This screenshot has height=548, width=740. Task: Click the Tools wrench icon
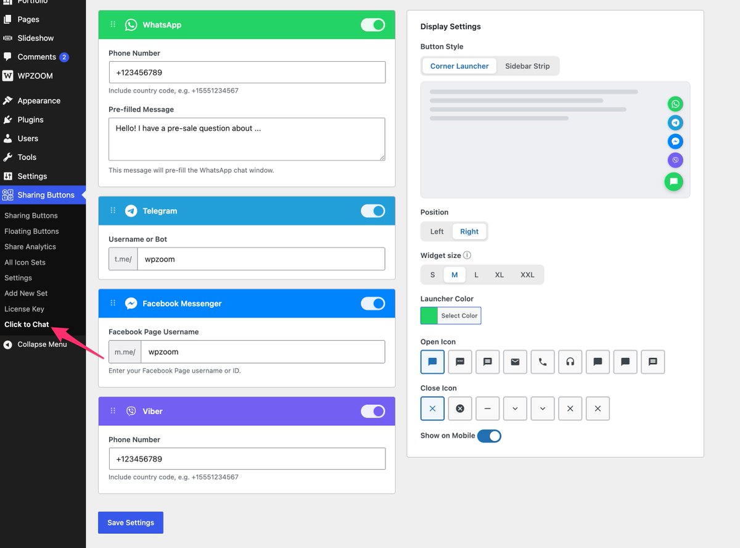7,157
